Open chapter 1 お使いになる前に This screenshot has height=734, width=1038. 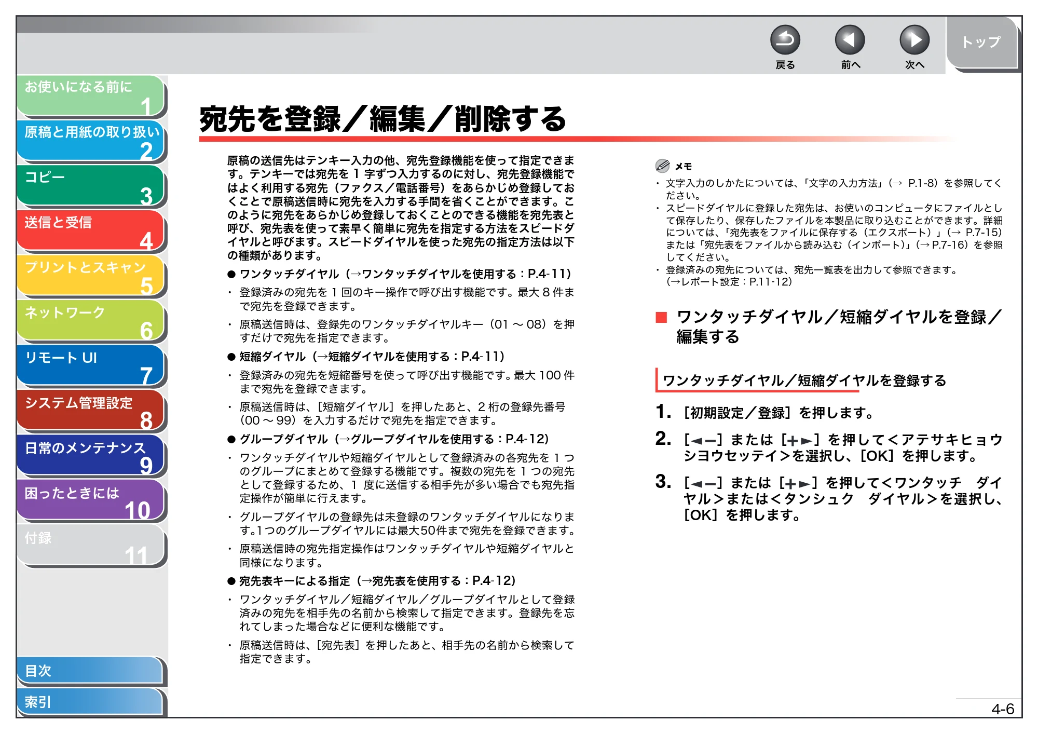[91, 96]
